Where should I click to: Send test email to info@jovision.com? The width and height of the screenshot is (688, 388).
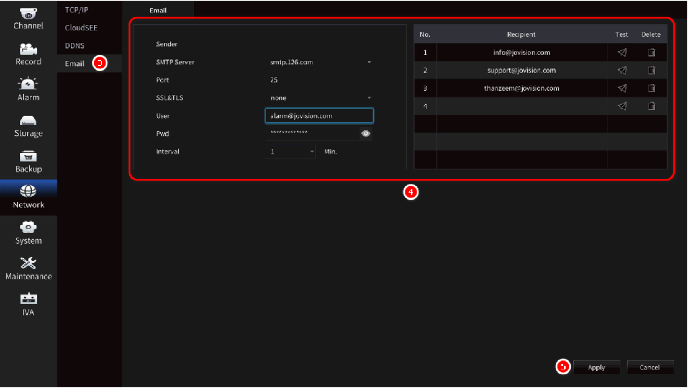point(622,53)
